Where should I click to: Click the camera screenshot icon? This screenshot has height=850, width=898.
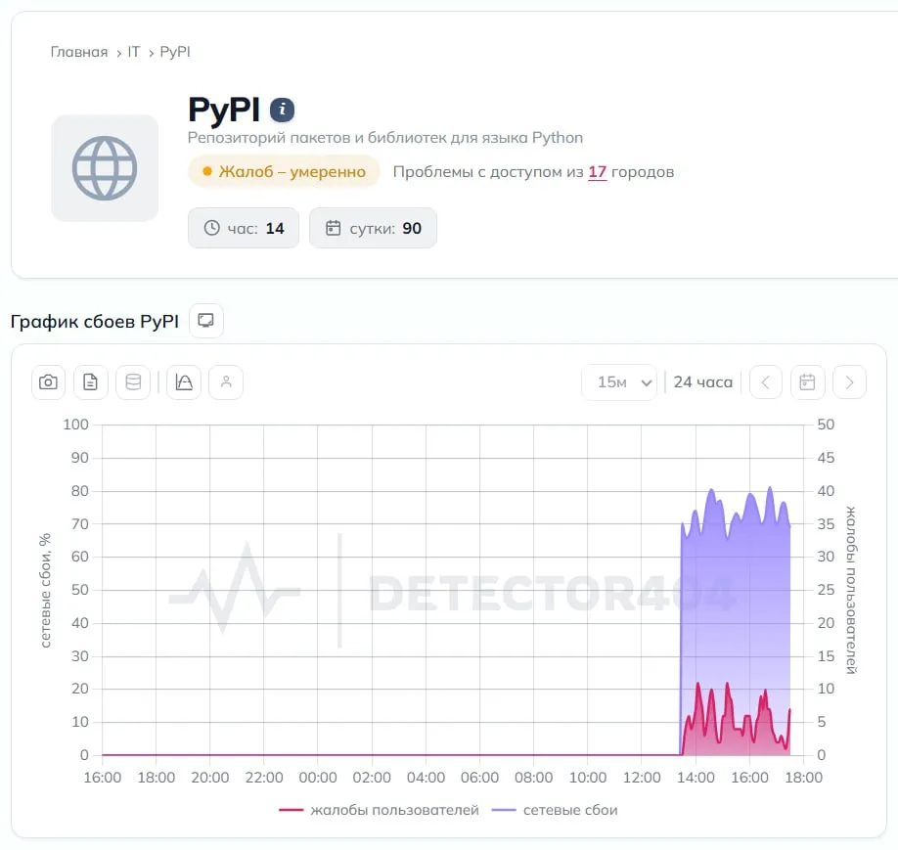[48, 382]
